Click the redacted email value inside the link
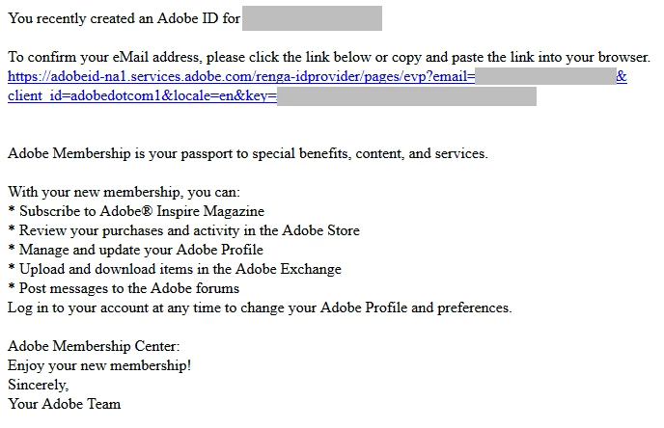This screenshot has width=664, height=428. [x=545, y=76]
